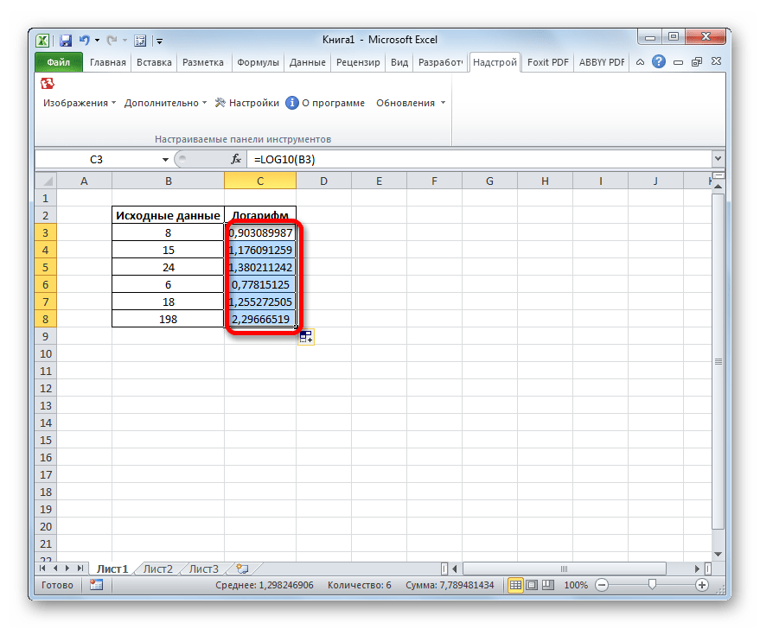Click the О программе button

tap(325, 103)
